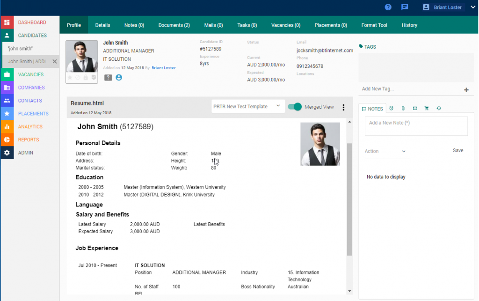Image resolution: width=479 pixels, height=301 pixels.
Task: Open the envelope mail tab icon
Action: click(415, 109)
